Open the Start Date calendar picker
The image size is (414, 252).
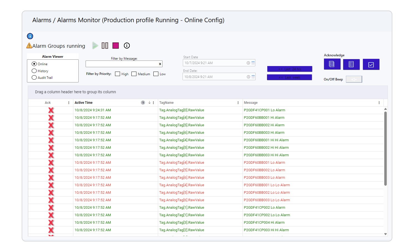point(253,63)
